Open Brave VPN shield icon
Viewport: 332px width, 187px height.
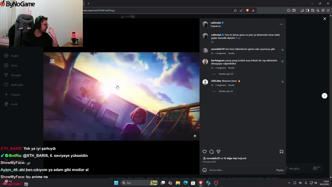coord(323,10)
